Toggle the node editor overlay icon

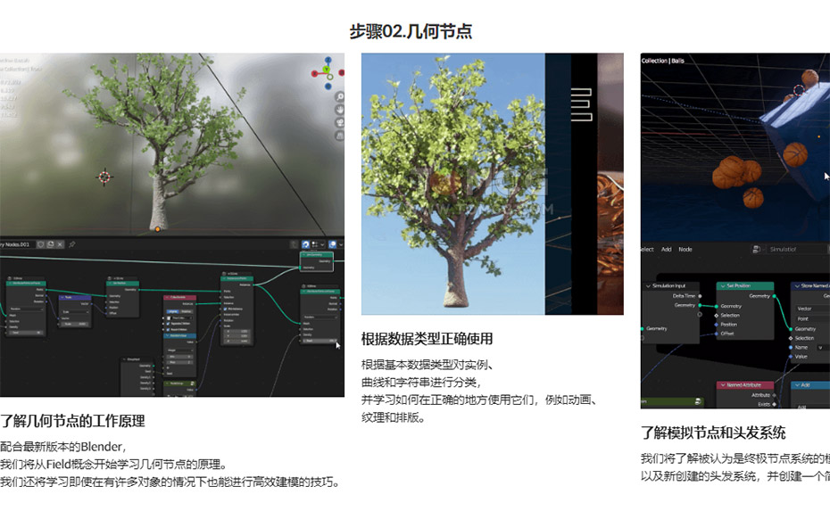[x=332, y=244]
